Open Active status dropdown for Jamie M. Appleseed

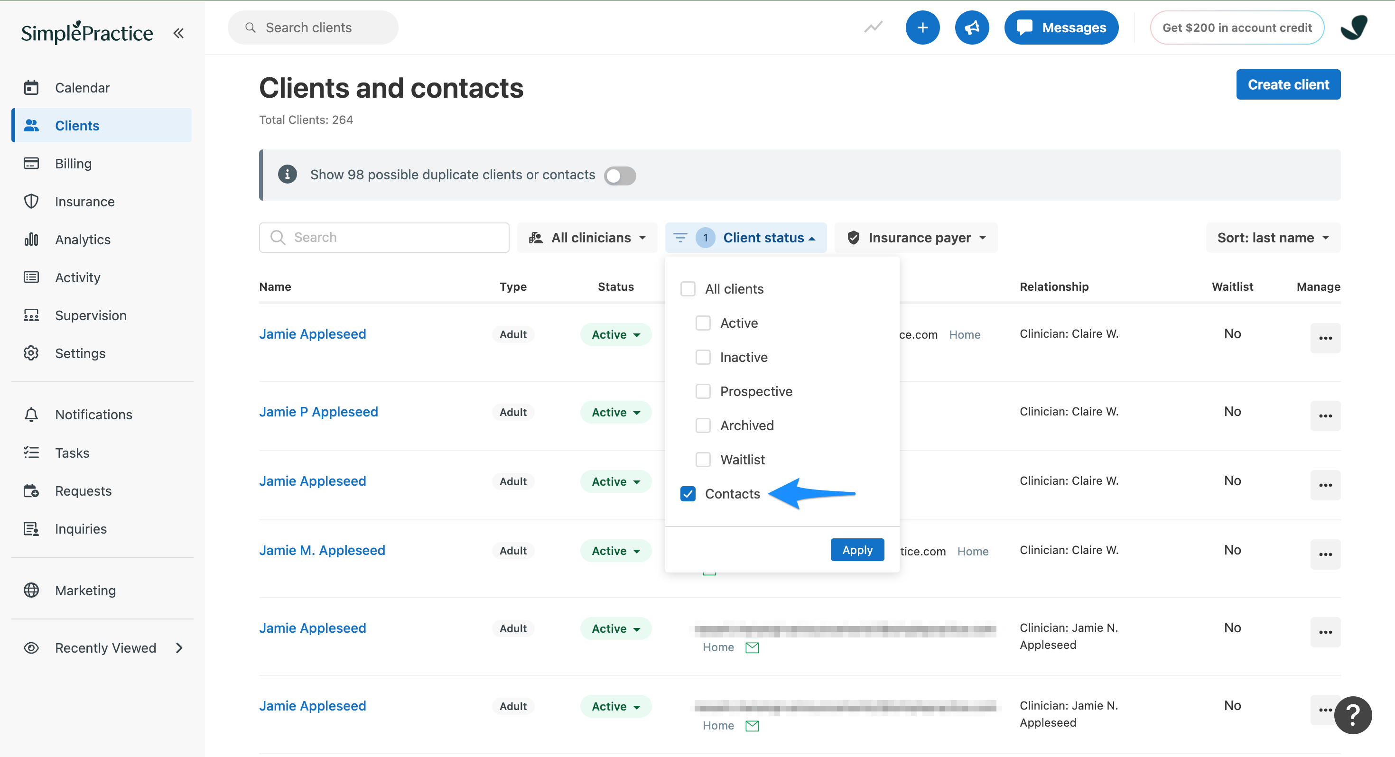[616, 551]
